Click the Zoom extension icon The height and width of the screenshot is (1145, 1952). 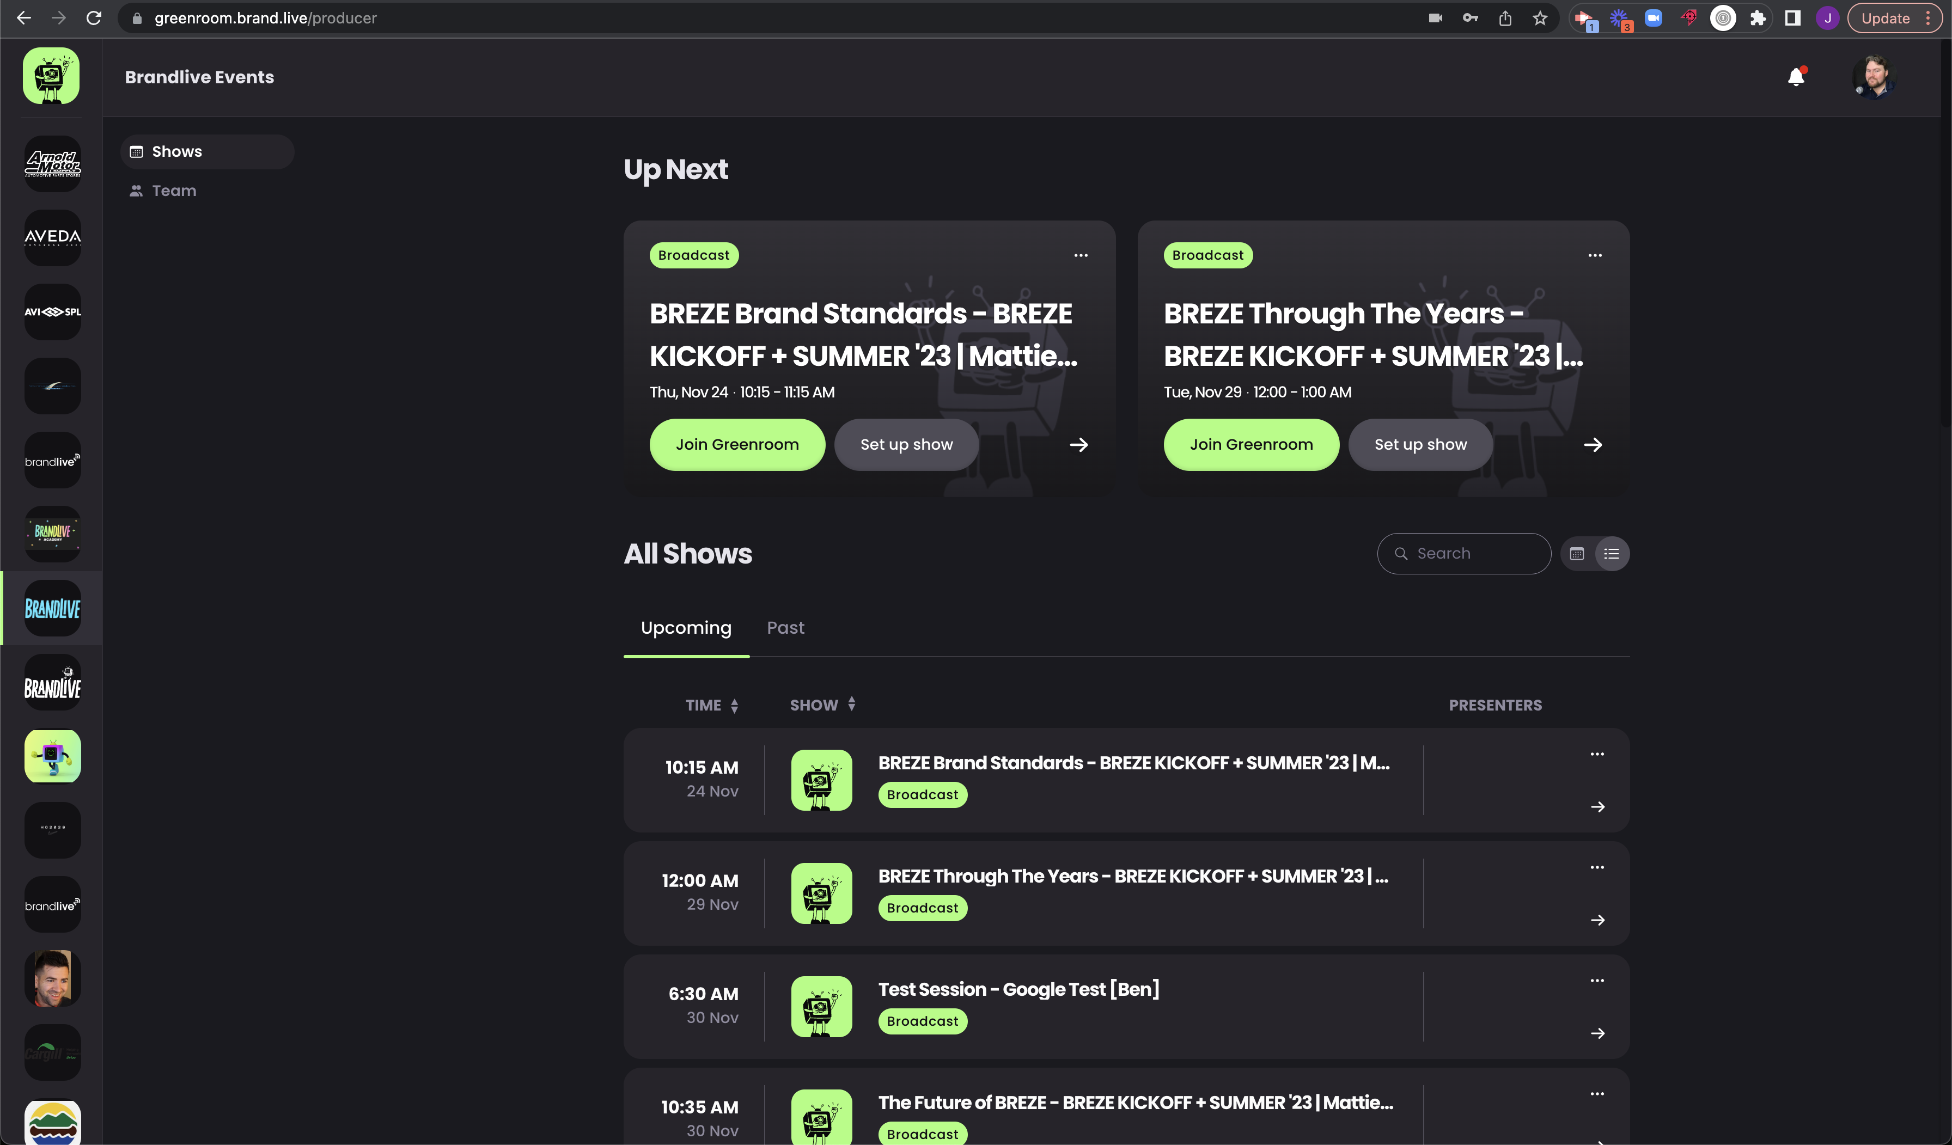(x=1654, y=18)
